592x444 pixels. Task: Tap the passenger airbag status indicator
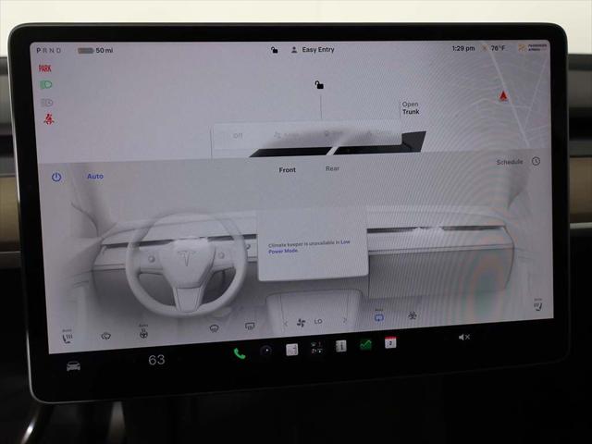pyautogui.click(x=533, y=47)
